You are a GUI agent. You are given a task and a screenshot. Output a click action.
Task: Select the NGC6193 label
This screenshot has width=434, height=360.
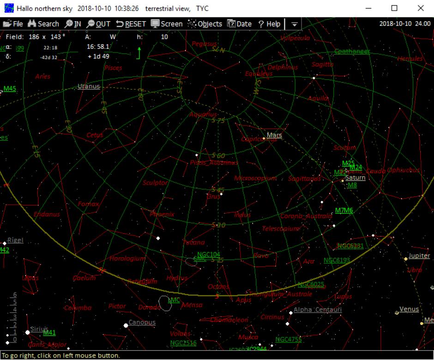pos(337,260)
